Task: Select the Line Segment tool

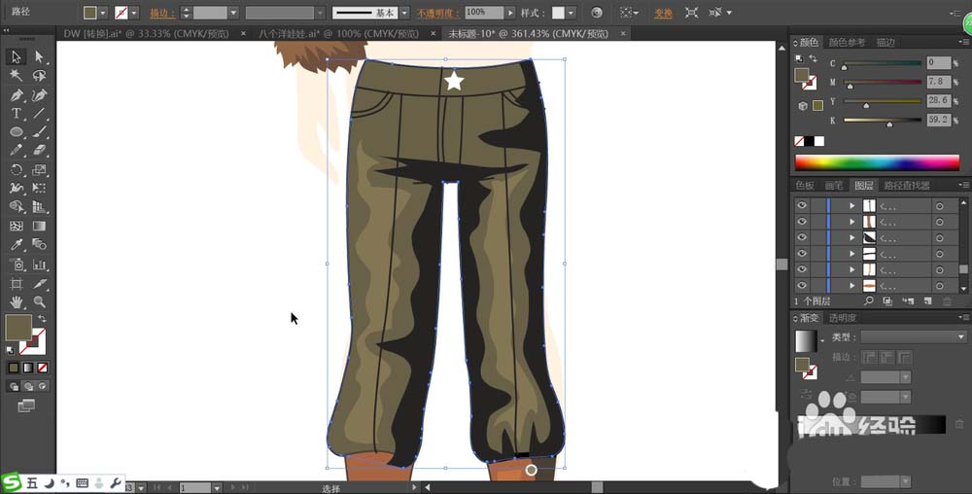Action: click(40, 114)
